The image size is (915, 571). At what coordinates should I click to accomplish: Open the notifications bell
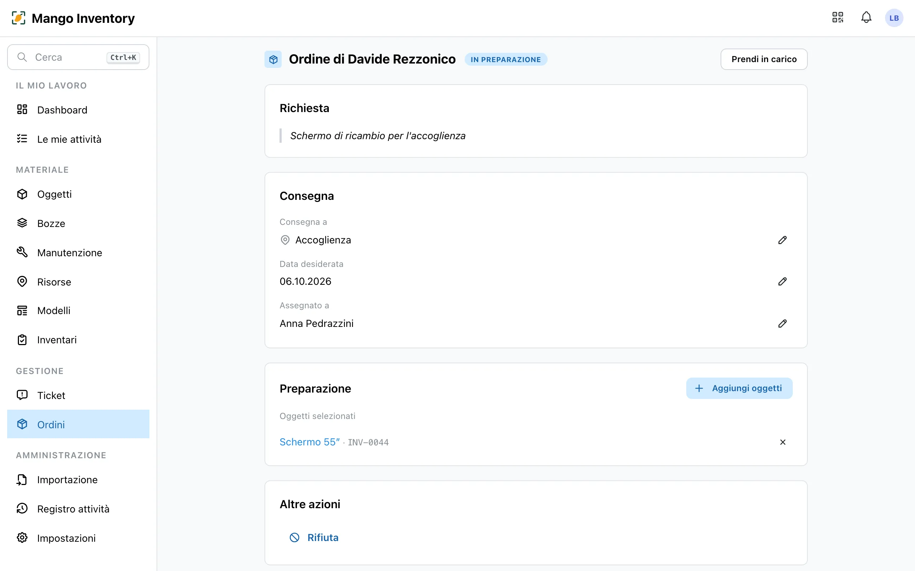(866, 17)
